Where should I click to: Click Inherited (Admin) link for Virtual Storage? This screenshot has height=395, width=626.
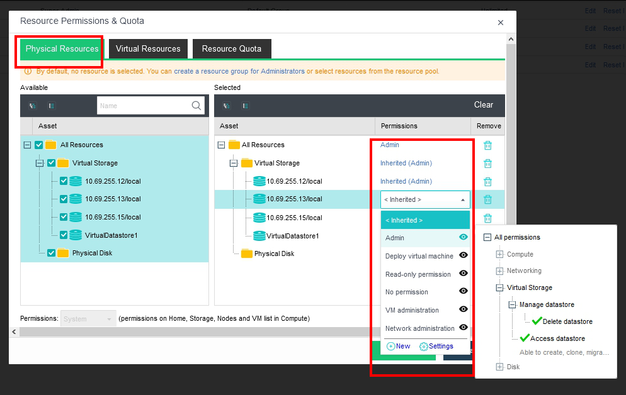click(x=406, y=163)
